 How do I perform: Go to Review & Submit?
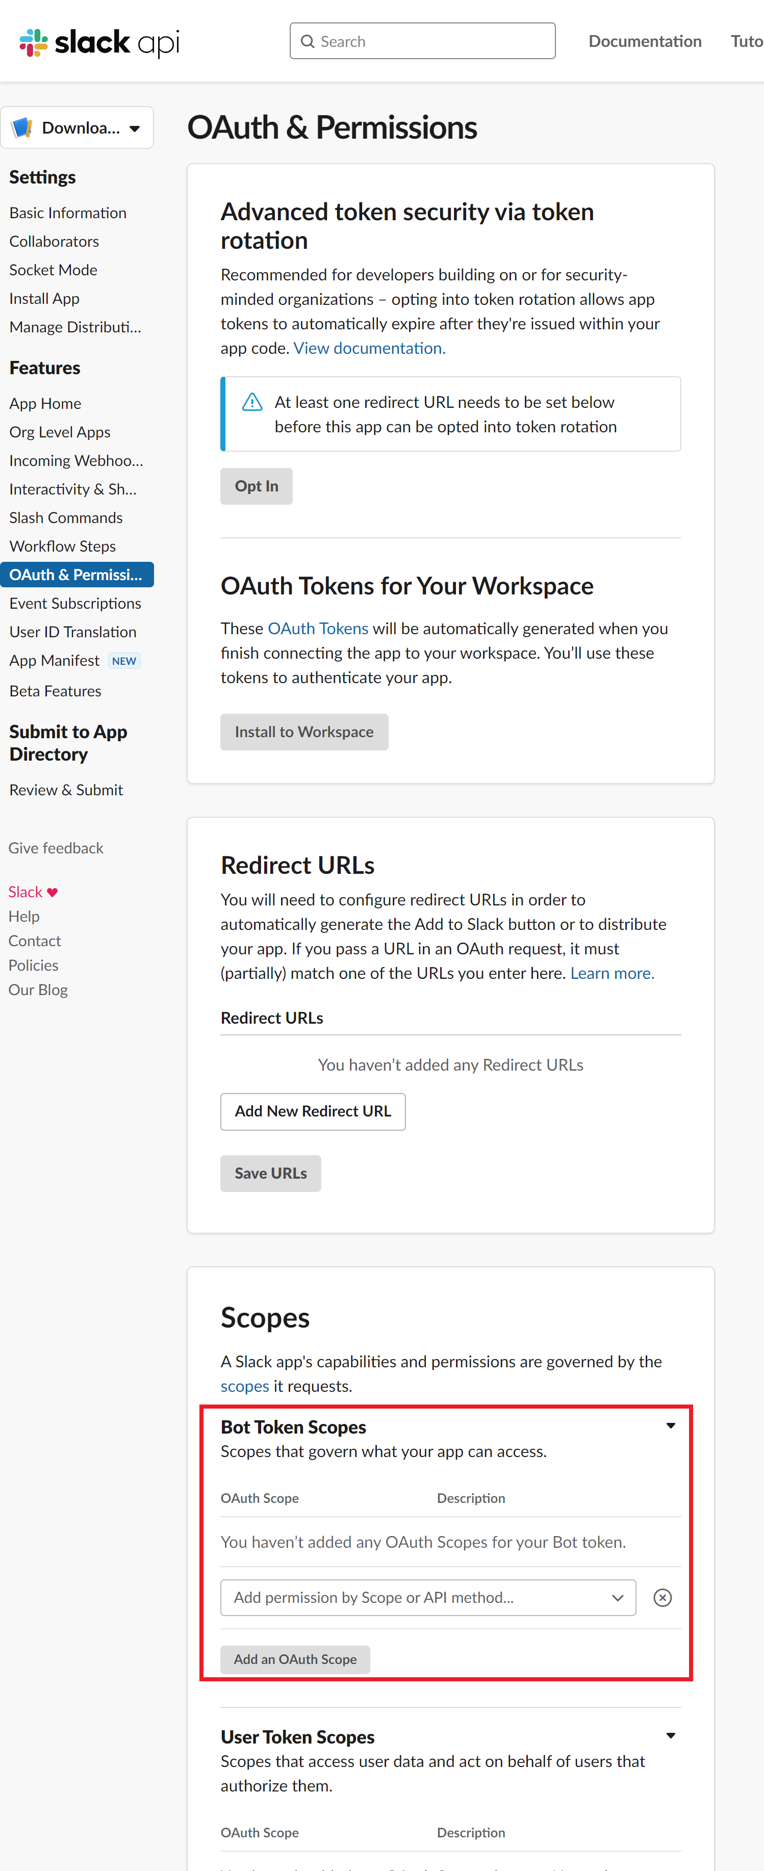[x=66, y=790]
